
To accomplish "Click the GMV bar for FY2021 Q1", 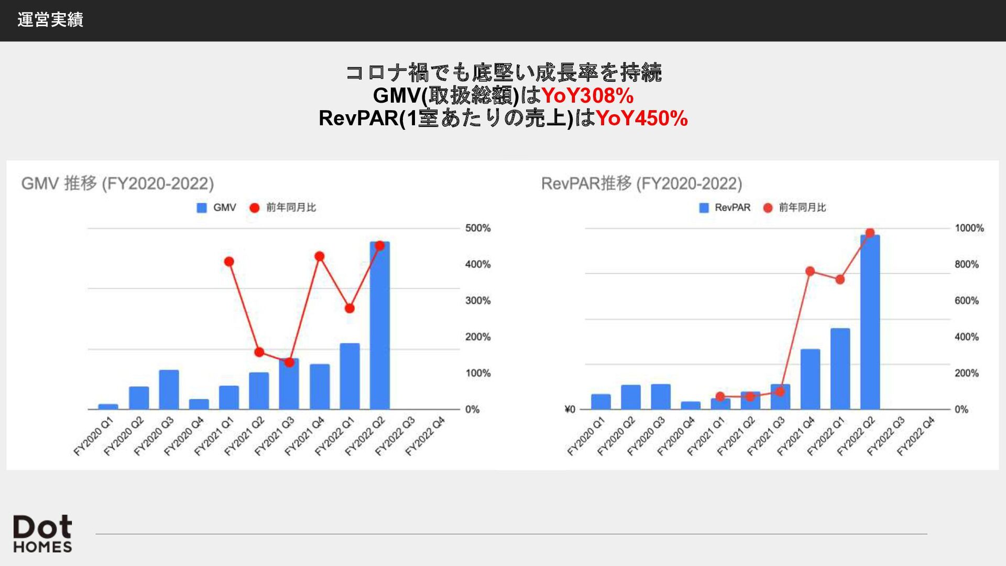I will tap(229, 397).
